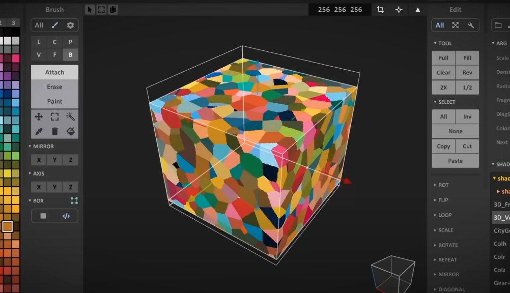Expand the ROT section
Image resolution: width=510 pixels, height=293 pixels.
(441, 185)
